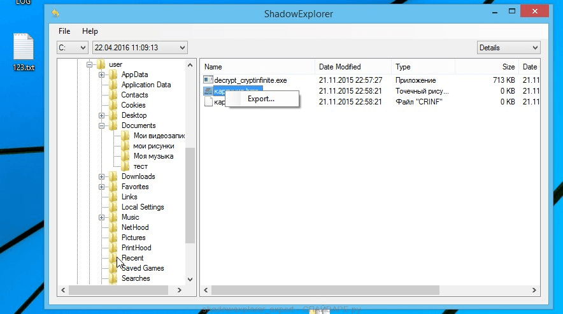Screen dimensions: 563x314
Task: Choose Export... from the context menu
Action: (x=262, y=99)
